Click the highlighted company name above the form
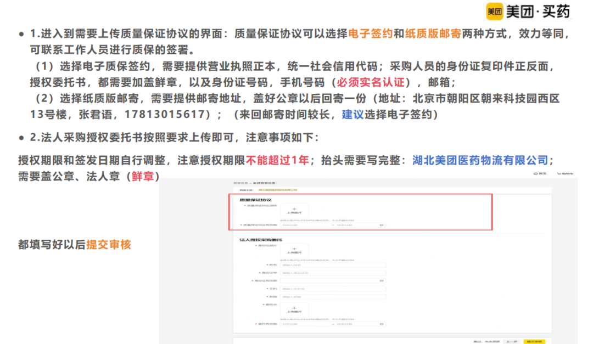The height and width of the screenshot is (344, 593). (x=278, y=190)
